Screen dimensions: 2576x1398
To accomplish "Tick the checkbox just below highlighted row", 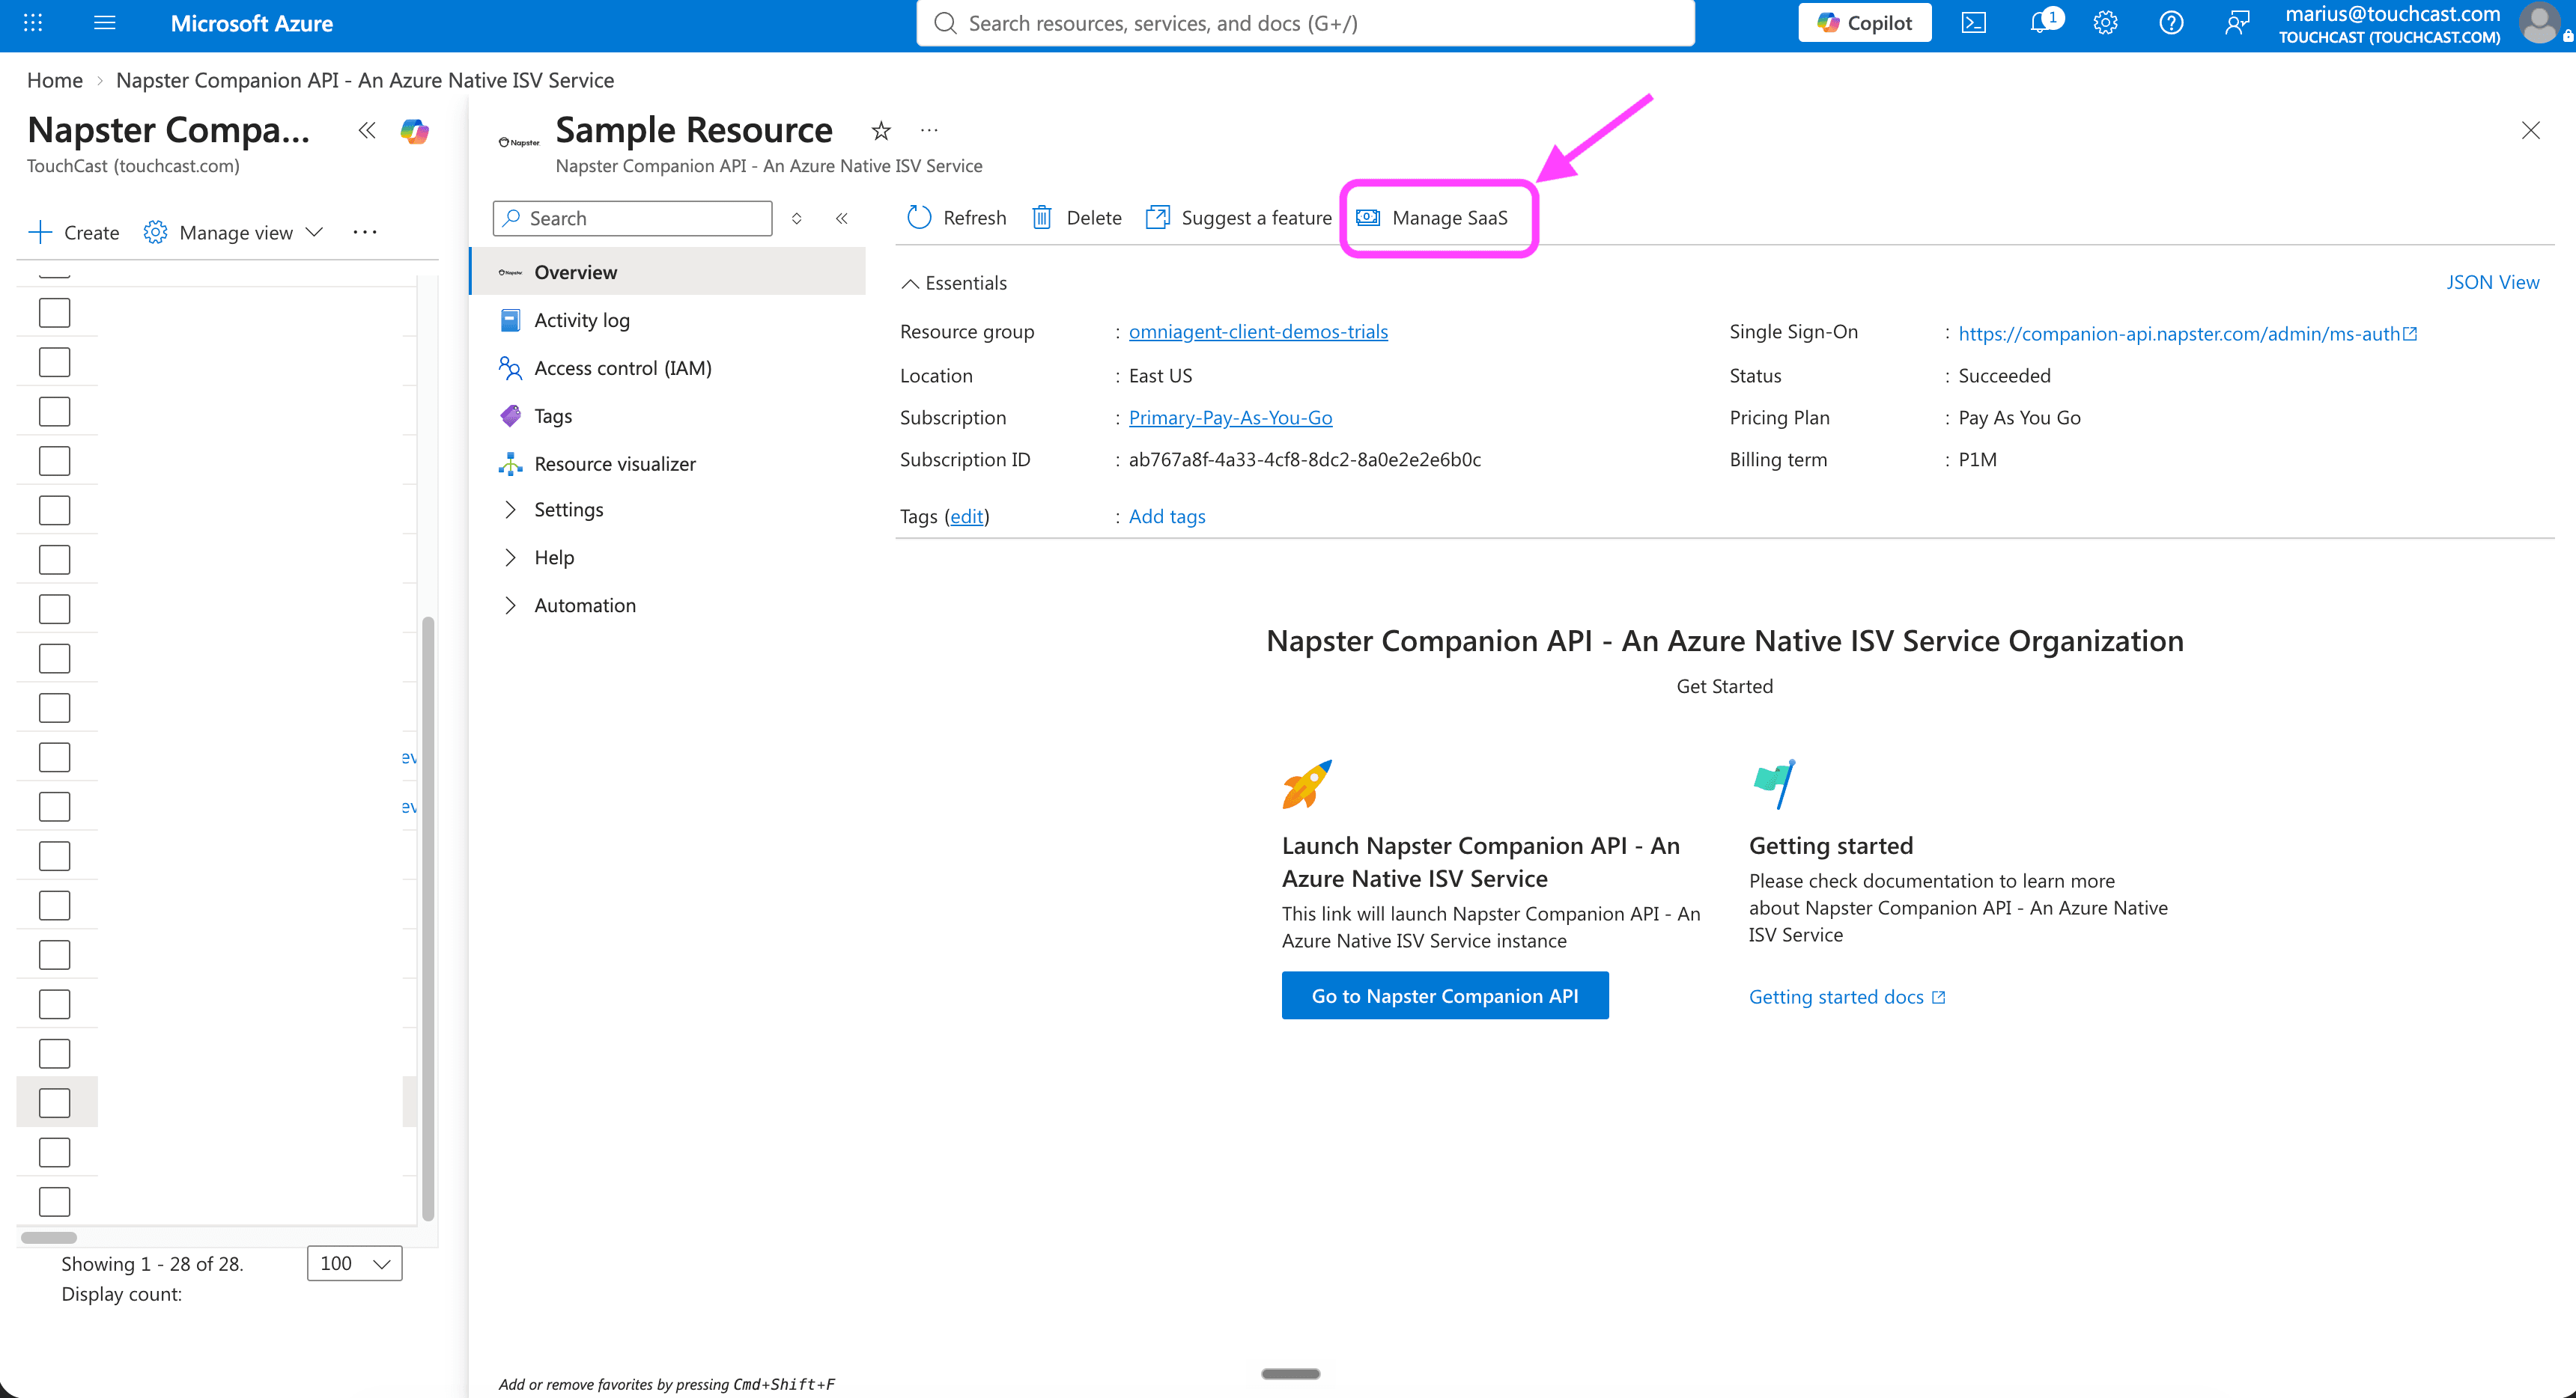I will point(55,1153).
